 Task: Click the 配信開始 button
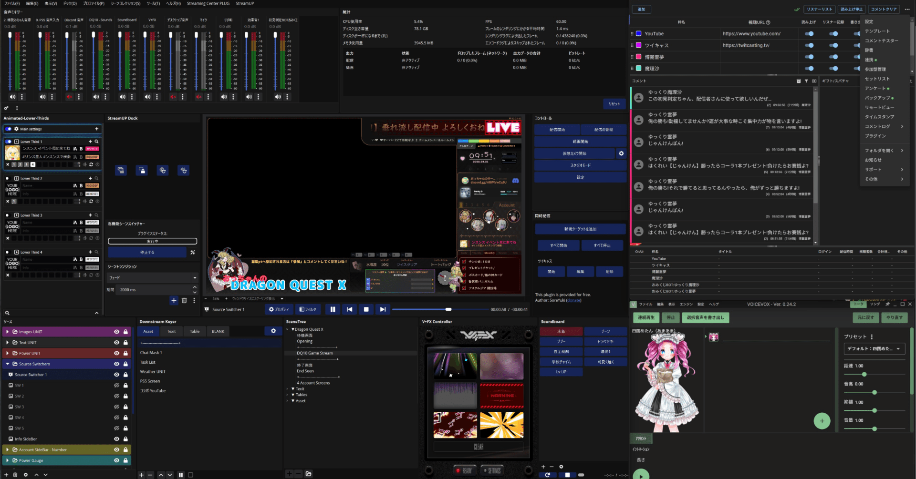click(557, 130)
